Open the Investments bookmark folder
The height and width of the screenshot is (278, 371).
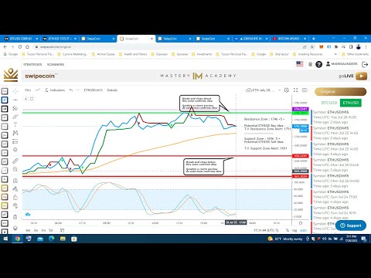click(x=202, y=54)
